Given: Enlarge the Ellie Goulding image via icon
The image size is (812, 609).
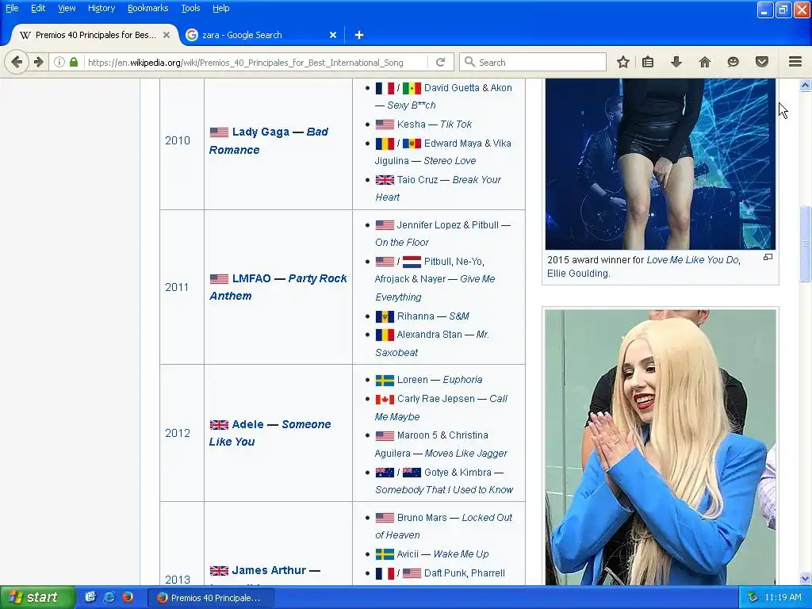Looking at the screenshot, I should pyautogui.click(x=768, y=258).
